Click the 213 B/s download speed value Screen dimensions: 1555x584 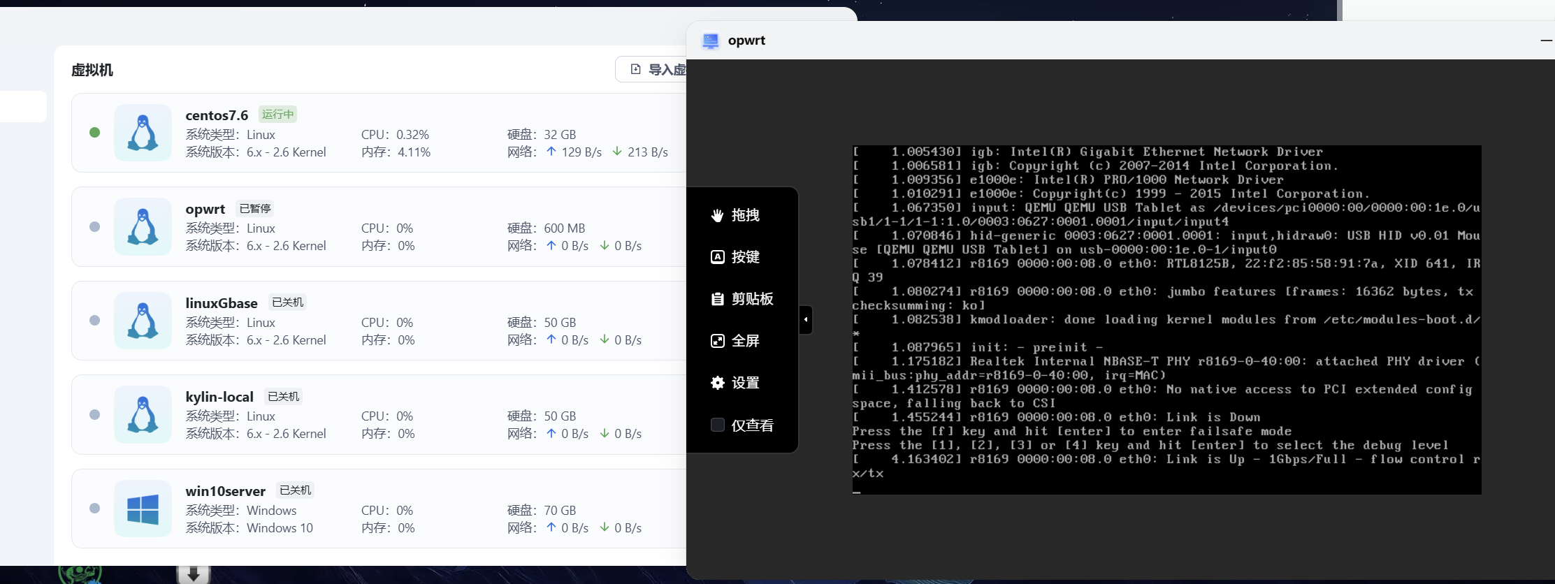click(648, 152)
